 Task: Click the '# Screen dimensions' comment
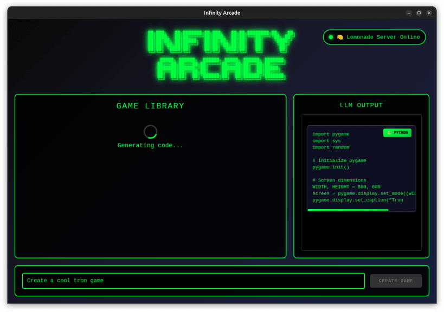tap(339, 180)
